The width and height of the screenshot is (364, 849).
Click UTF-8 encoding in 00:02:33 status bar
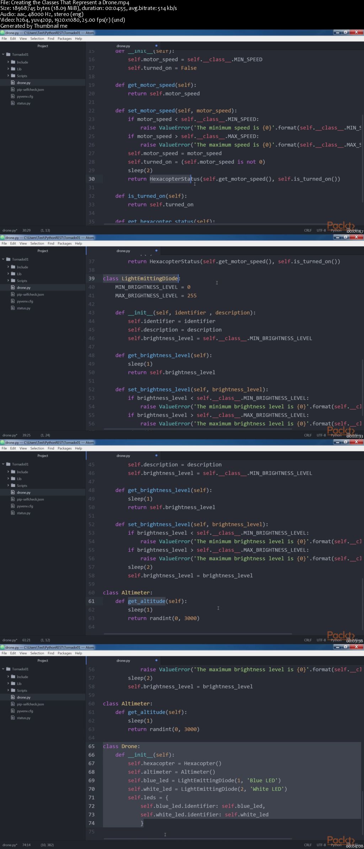321,435
